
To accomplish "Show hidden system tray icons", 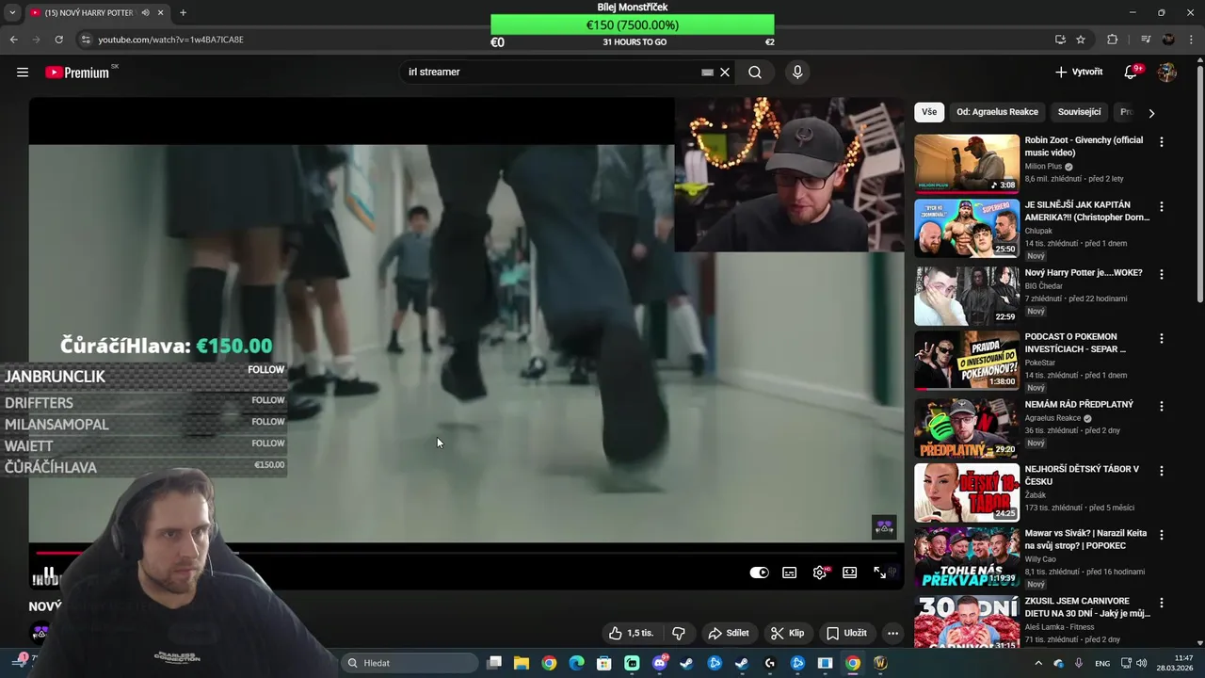I will coord(1038,663).
